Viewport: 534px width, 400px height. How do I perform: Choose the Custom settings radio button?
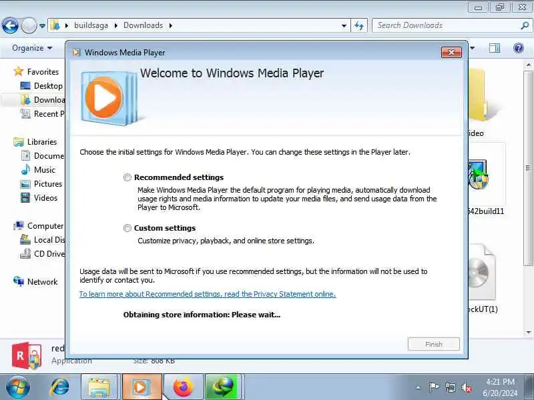(127, 228)
